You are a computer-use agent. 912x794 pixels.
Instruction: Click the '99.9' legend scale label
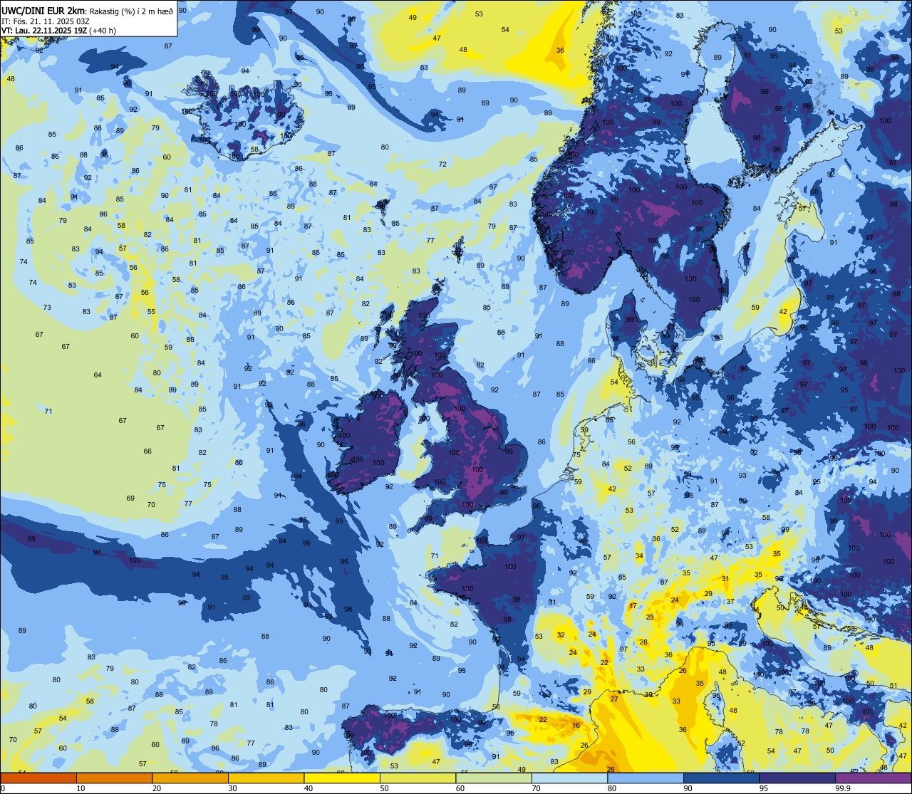coord(843,788)
